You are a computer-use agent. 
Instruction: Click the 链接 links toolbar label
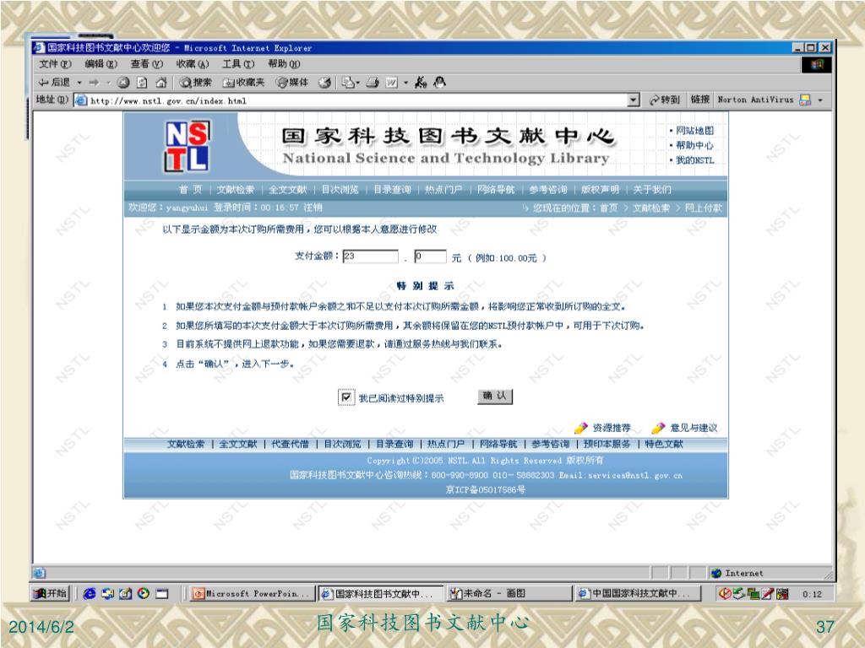[x=700, y=100]
